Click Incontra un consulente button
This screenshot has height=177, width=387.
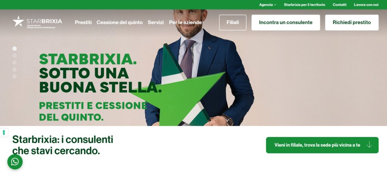(x=286, y=22)
